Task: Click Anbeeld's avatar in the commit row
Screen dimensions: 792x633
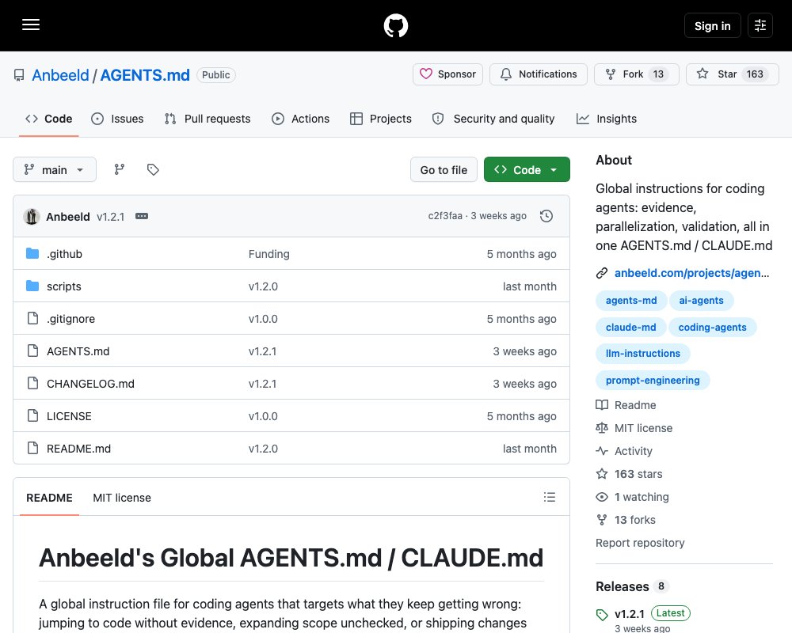Action: (32, 217)
